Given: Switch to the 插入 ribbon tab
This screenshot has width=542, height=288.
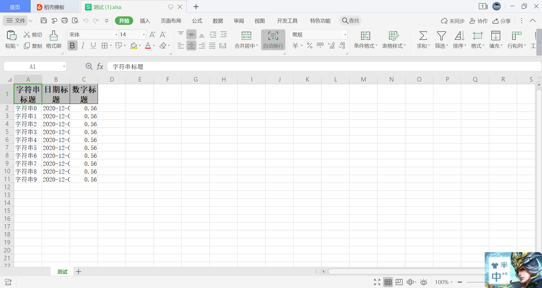Looking at the screenshot, I should [145, 20].
